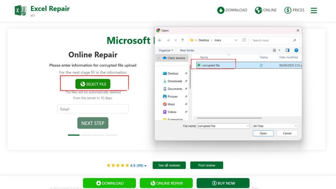Open the view layout options icon
The width and height of the screenshot is (336, 189).
275,50
